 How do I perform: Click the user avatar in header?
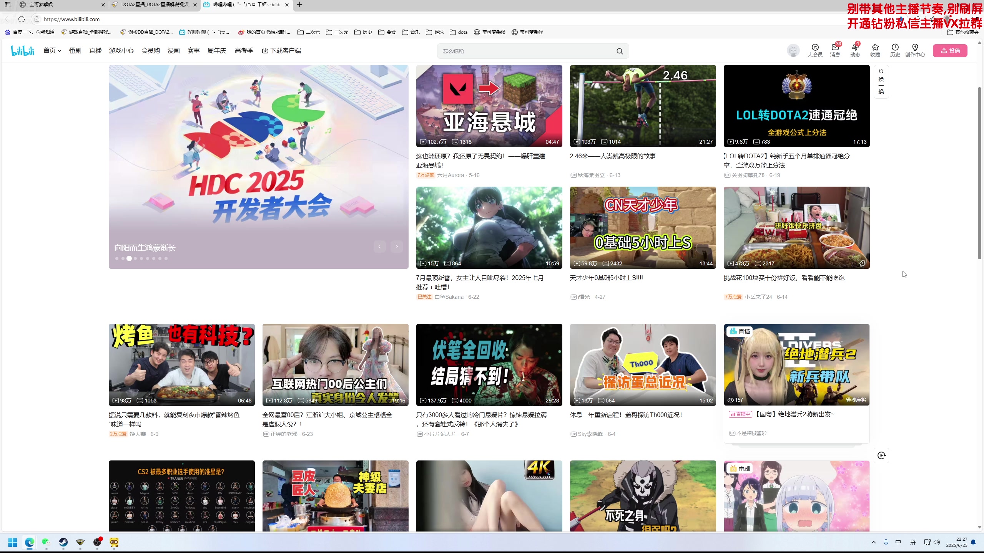(793, 51)
